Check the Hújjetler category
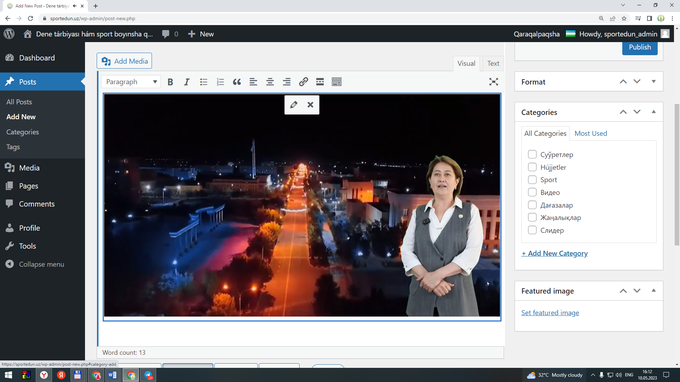The height and width of the screenshot is (382, 680). 532,167
